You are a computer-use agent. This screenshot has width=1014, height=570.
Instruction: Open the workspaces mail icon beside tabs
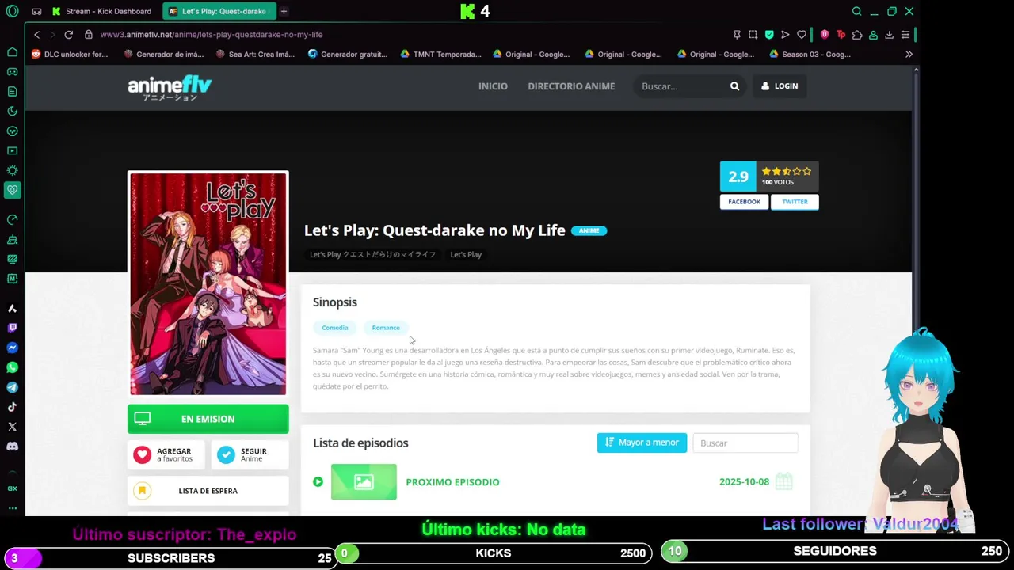pyautogui.click(x=36, y=11)
